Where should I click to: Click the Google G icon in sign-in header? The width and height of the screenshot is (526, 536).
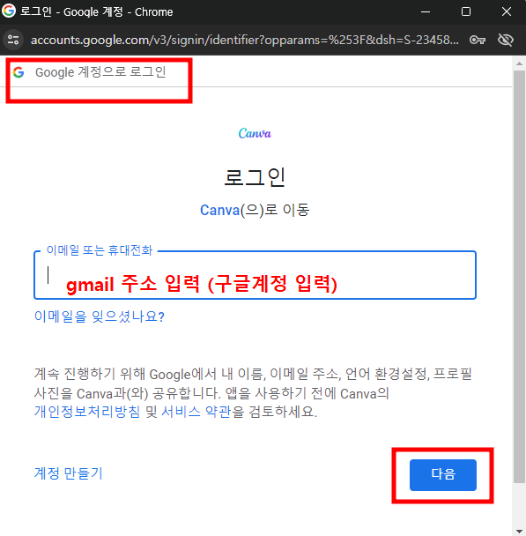pos(19,72)
